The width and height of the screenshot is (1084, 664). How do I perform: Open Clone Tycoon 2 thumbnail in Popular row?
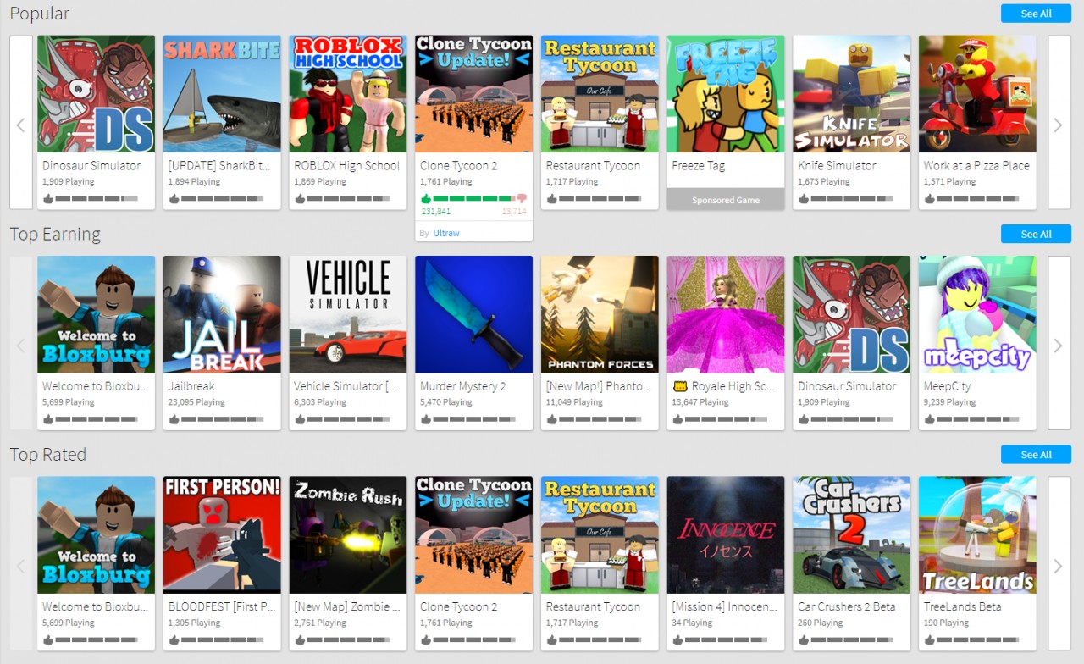(473, 94)
